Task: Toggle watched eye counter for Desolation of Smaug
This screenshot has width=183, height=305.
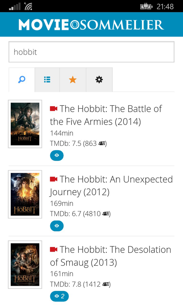Action: 59,296
